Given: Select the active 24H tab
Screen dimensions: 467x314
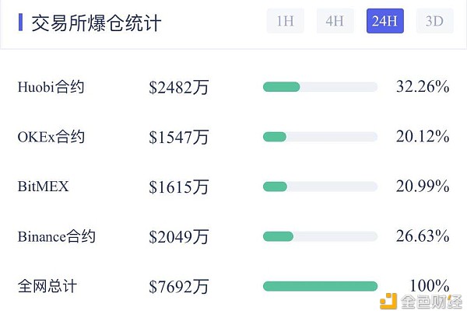Looking at the screenshot, I should click(385, 21).
